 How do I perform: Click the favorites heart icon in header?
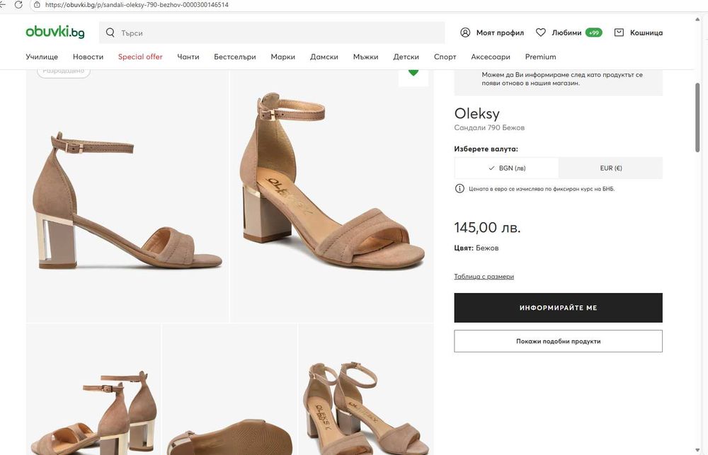pyautogui.click(x=541, y=33)
